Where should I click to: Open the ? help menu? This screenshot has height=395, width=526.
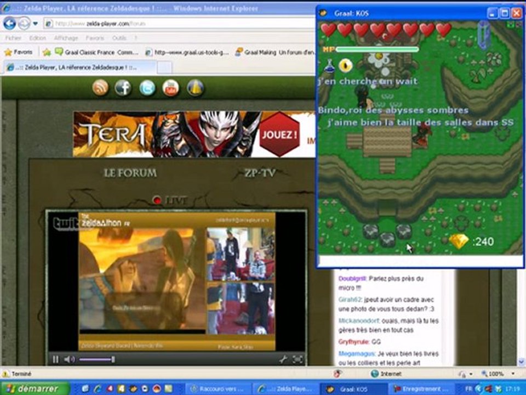pos(135,38)
